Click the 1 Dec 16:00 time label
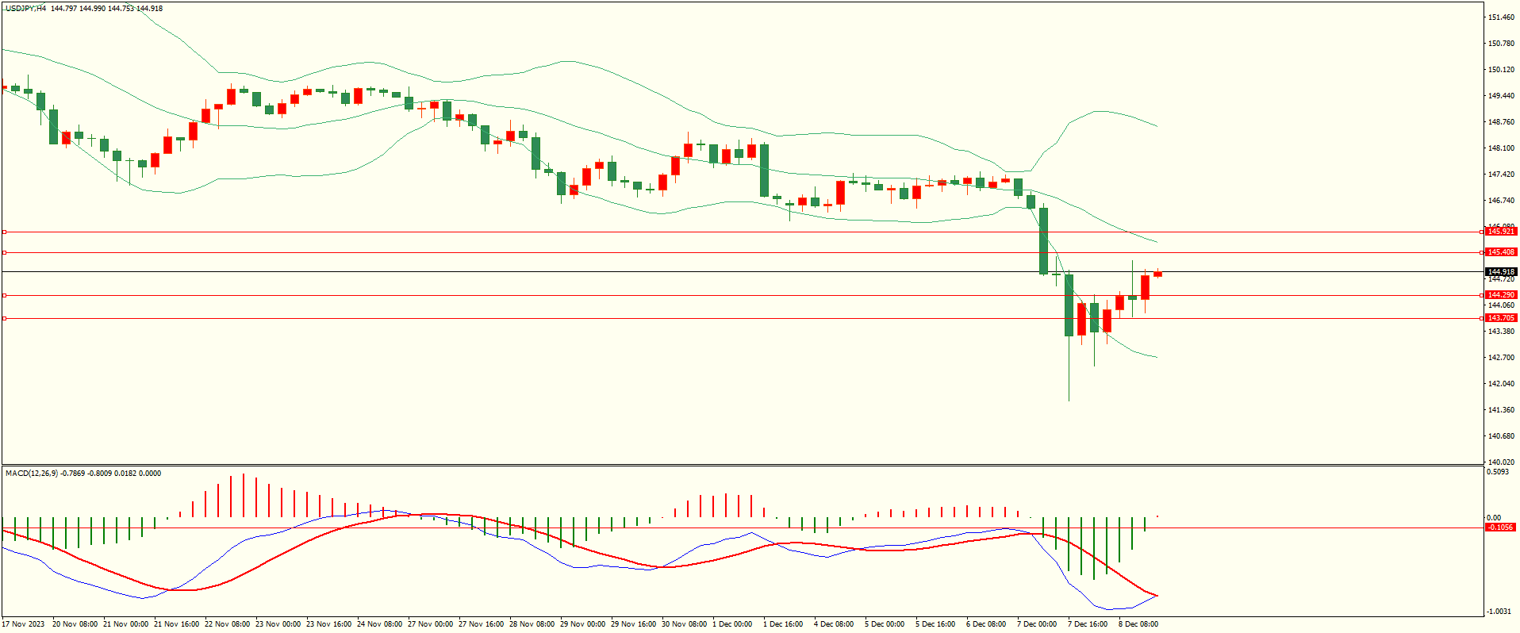 pyautogui.click(x=782, y=624)
